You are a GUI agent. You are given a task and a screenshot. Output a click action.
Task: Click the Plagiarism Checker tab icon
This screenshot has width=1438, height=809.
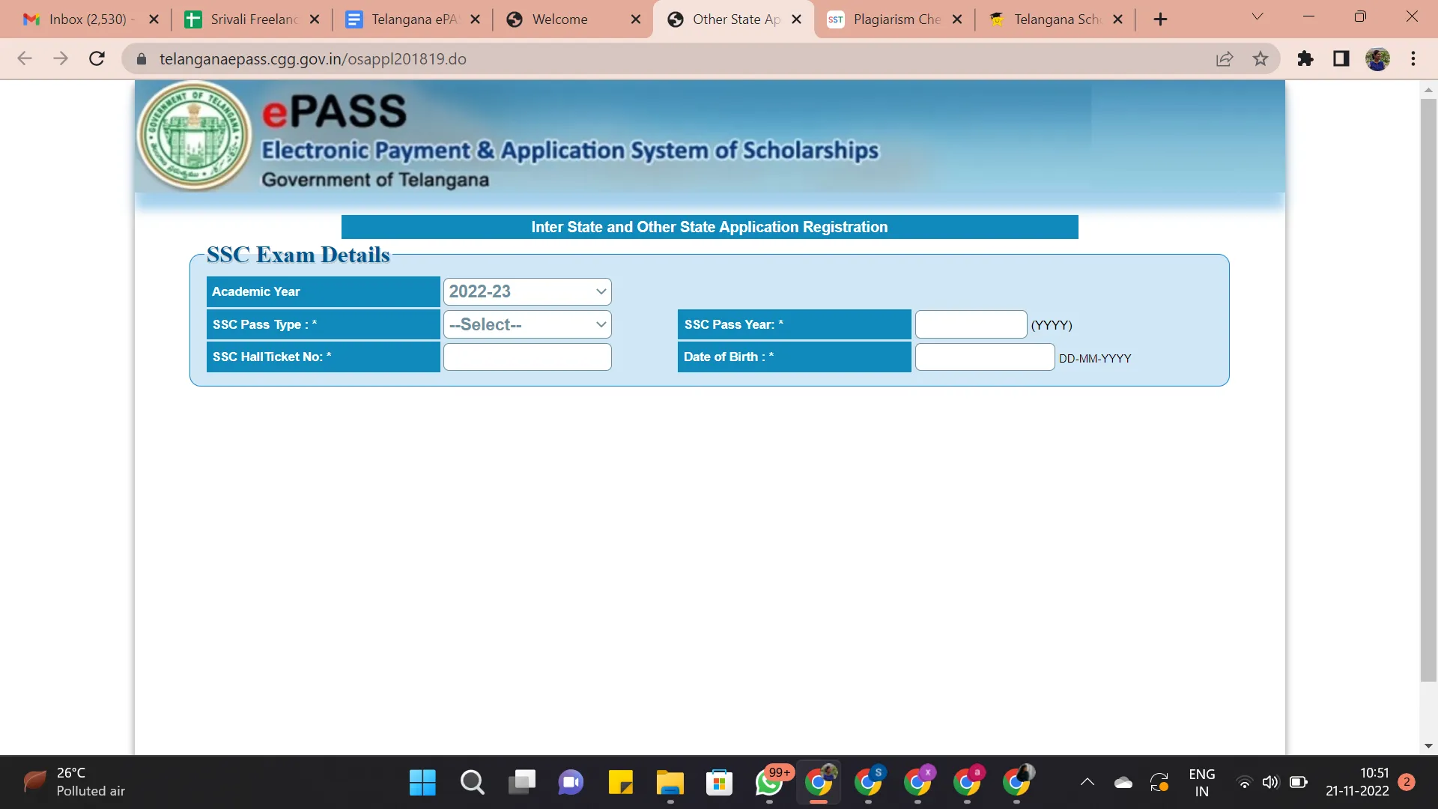836,19
